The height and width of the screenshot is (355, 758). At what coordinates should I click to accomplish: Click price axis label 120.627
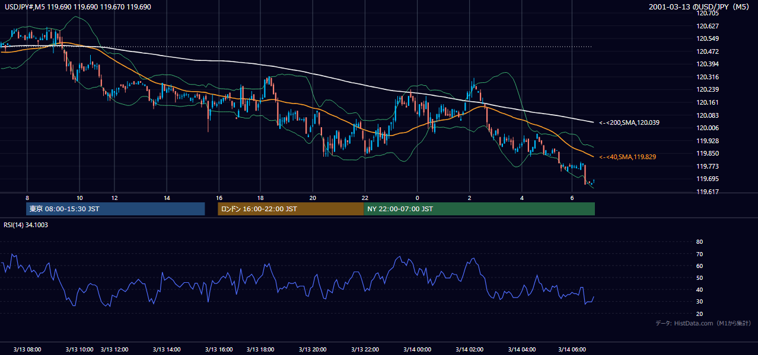(x=708, y=26)
